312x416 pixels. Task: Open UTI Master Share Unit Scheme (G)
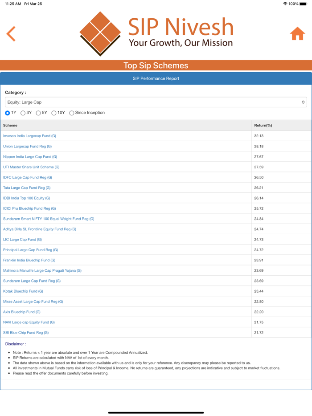point(31,167)
